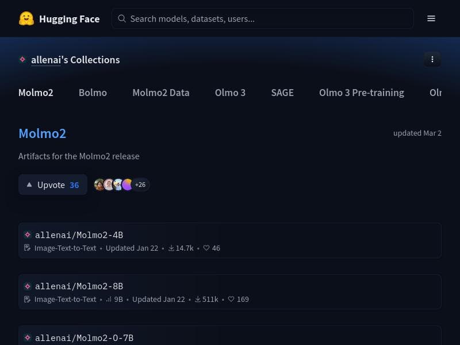
Task: Open the three-dot options menu for collections
Action: coord(432,59)
